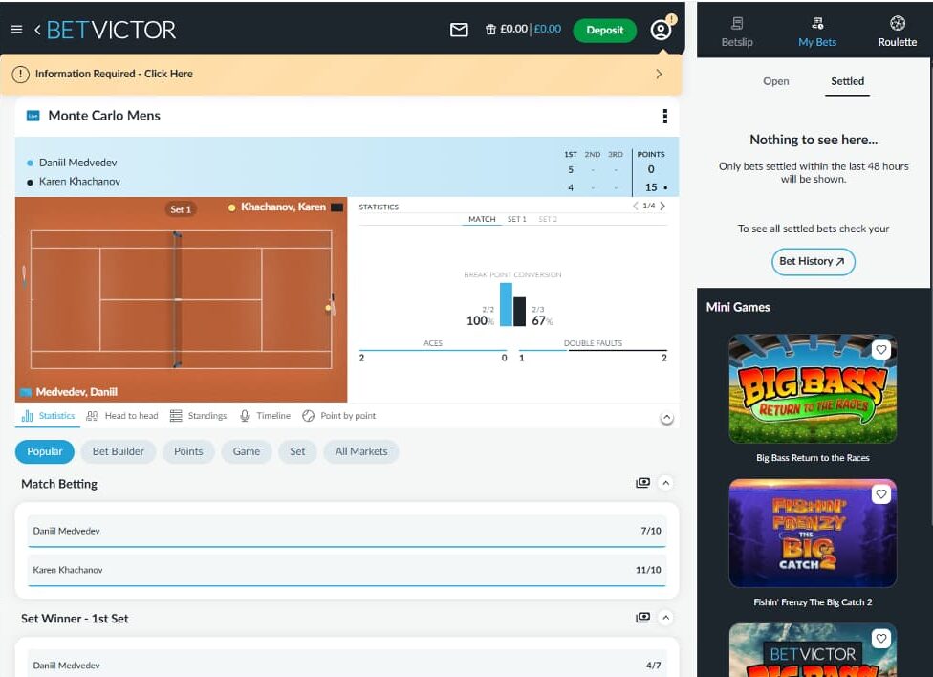Favourite the BetVictor Big Bass game
The width and height of the screenshot is (933, 677).
tap(881, 639)
